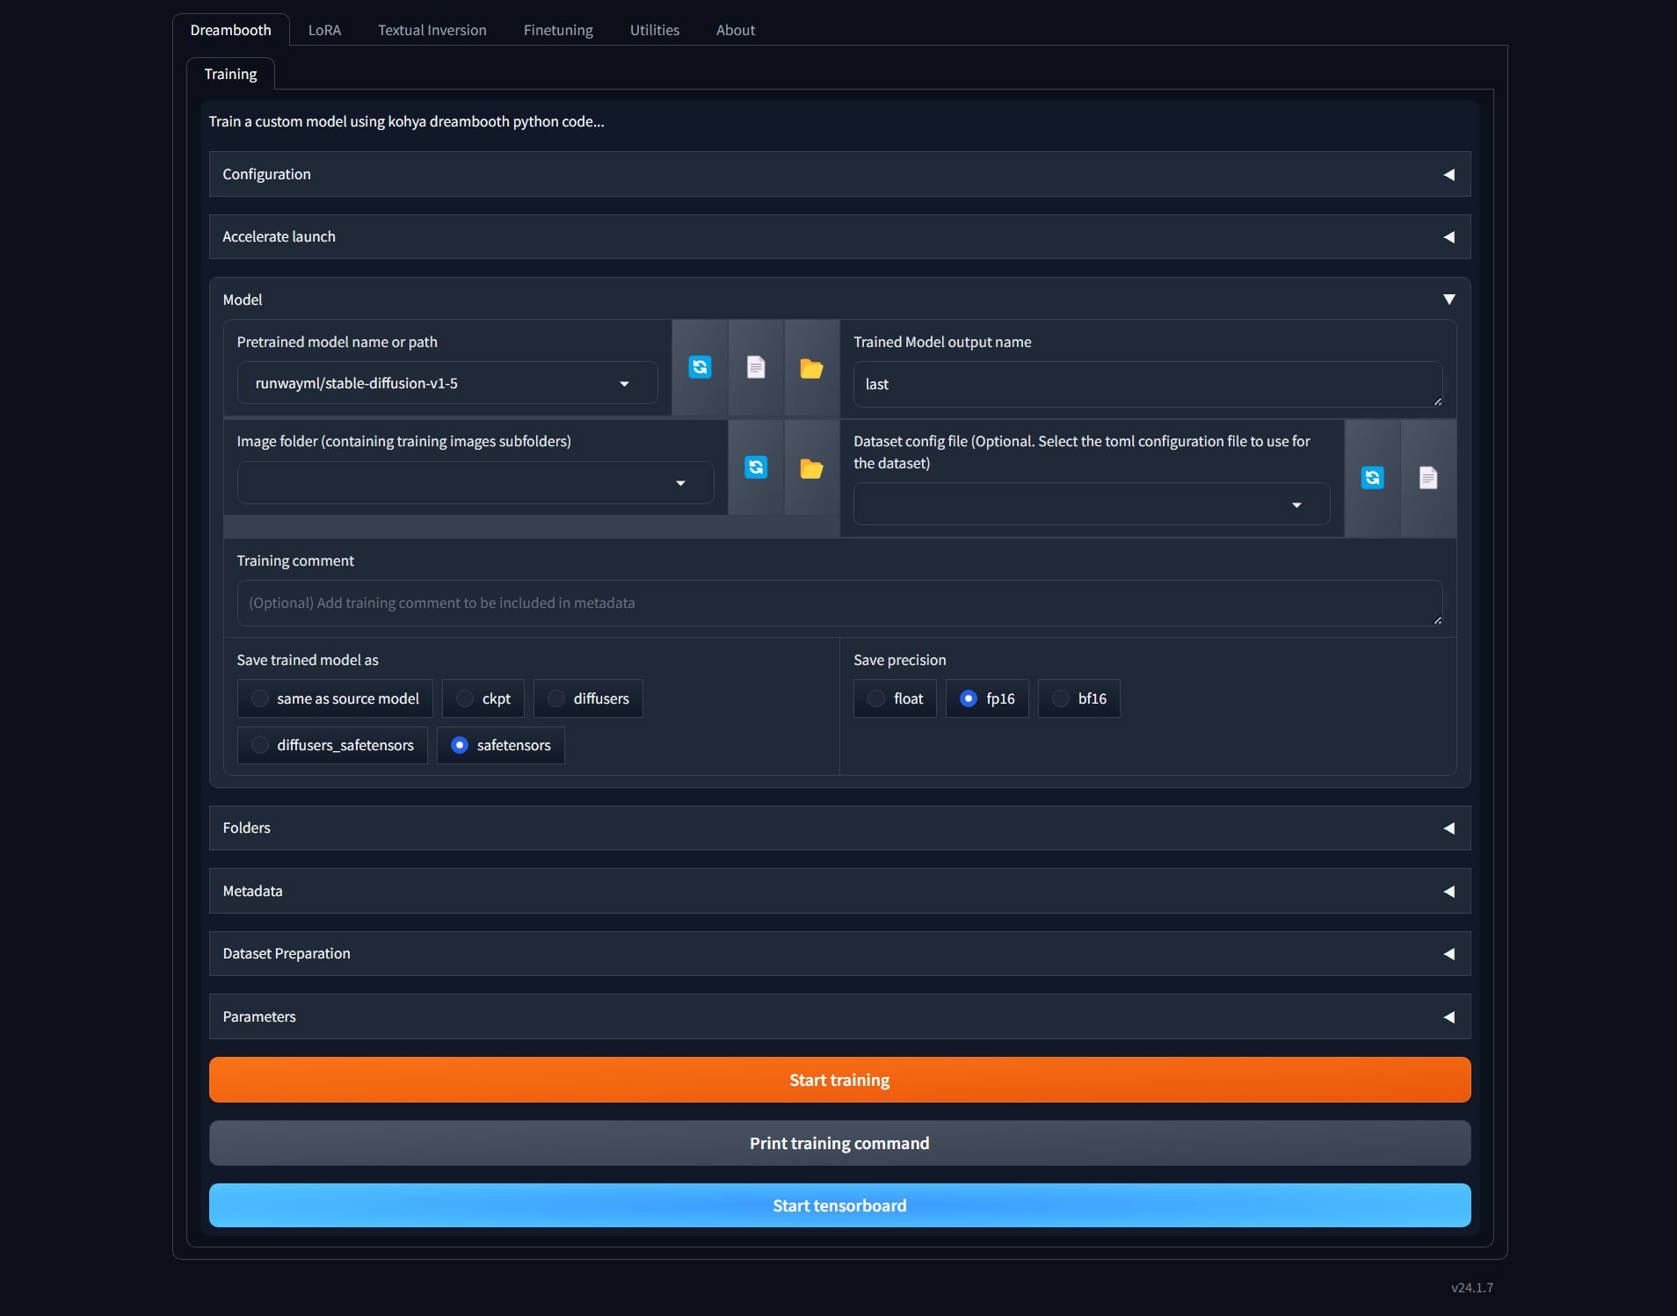Image resolution: width=1677 pixels, height=1316 pixels.
Task: Open the pretrained model name dropdown
Action: pyautogui.click(x=447, y=383)
